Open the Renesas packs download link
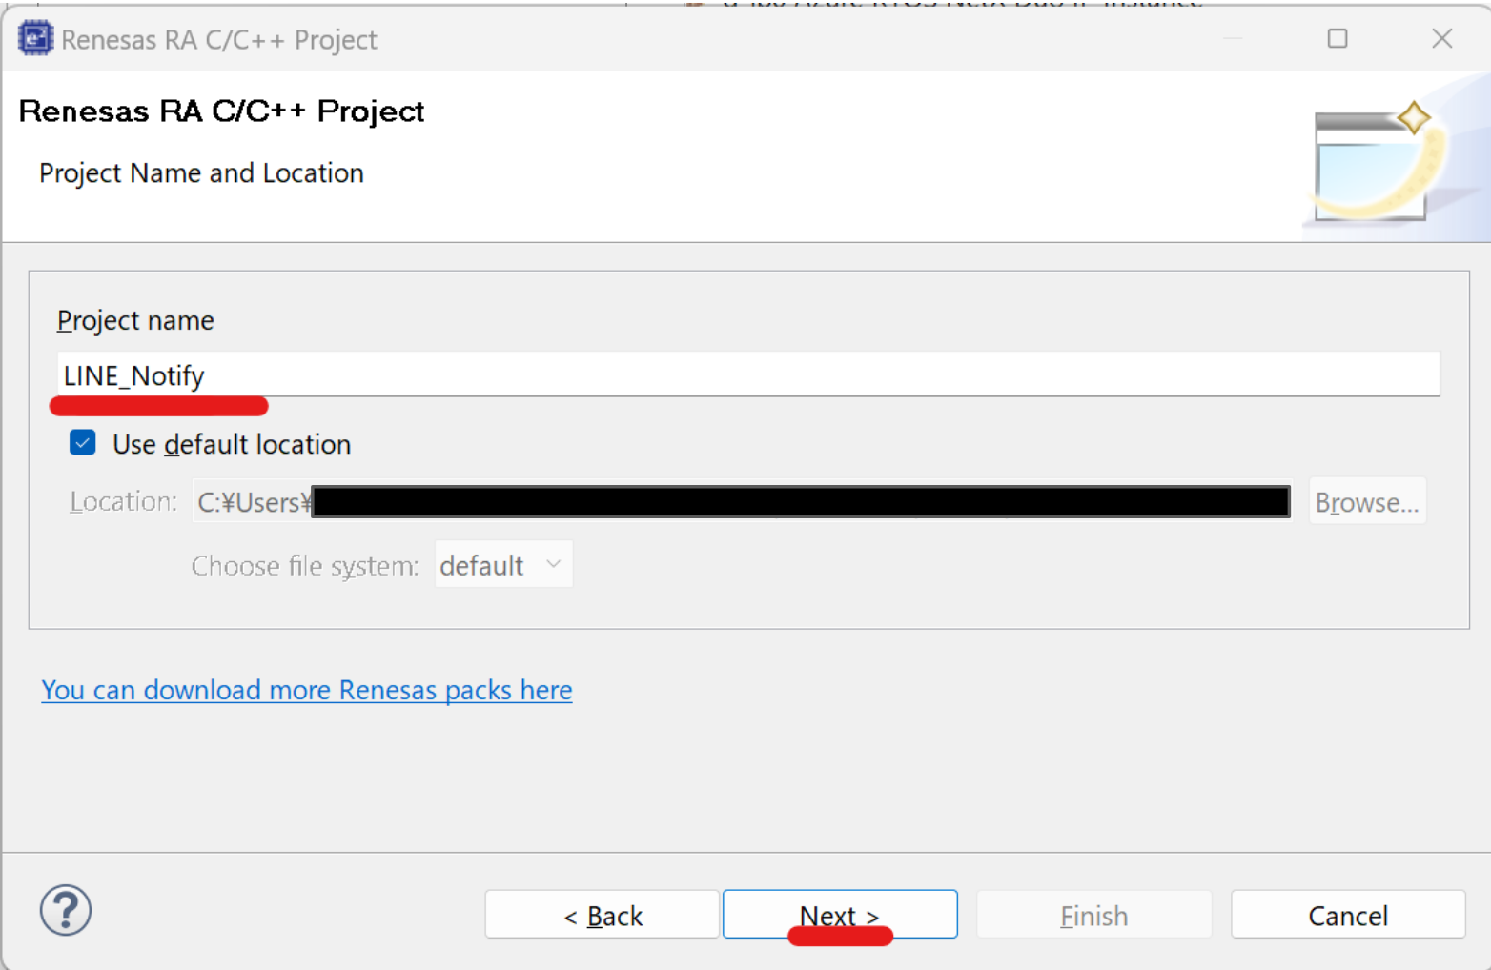 [x=307, y=689]
